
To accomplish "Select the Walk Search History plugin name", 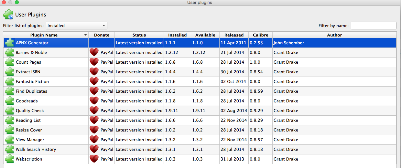I will 36,149.
